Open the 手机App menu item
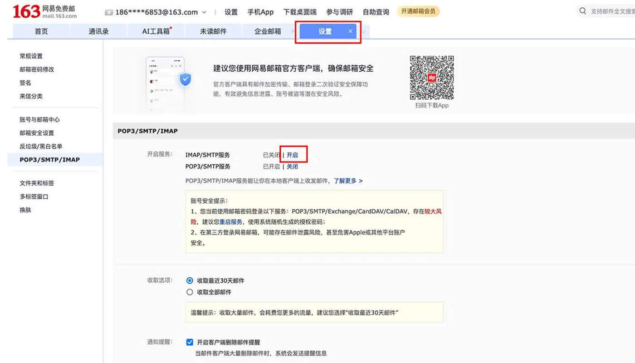This screenshot has width=635, height=363. pos(260,12)
